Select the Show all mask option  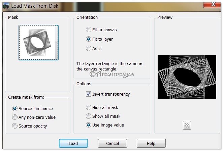coord(89,116)
